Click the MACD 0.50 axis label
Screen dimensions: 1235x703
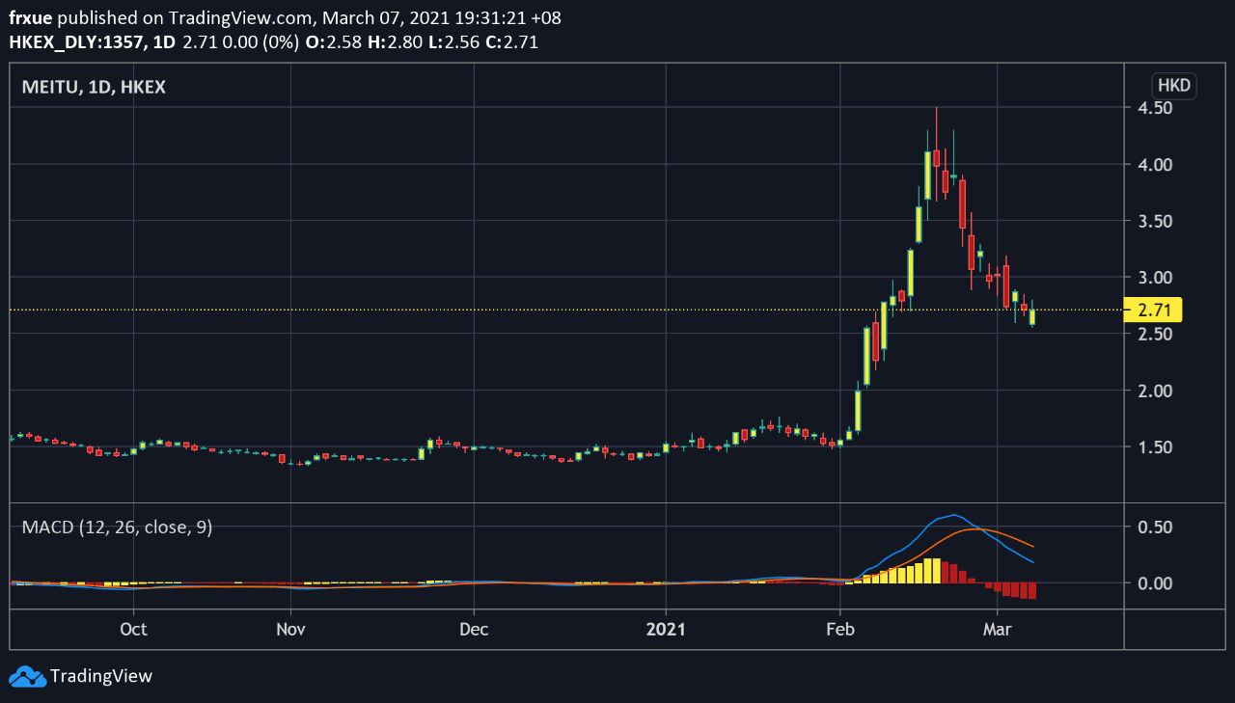click(1155, 527)
